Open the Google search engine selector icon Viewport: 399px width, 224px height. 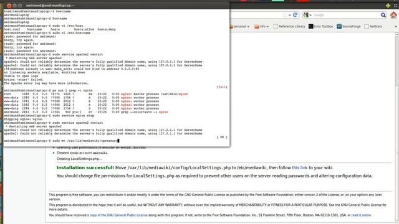click(x=307, y=15)
